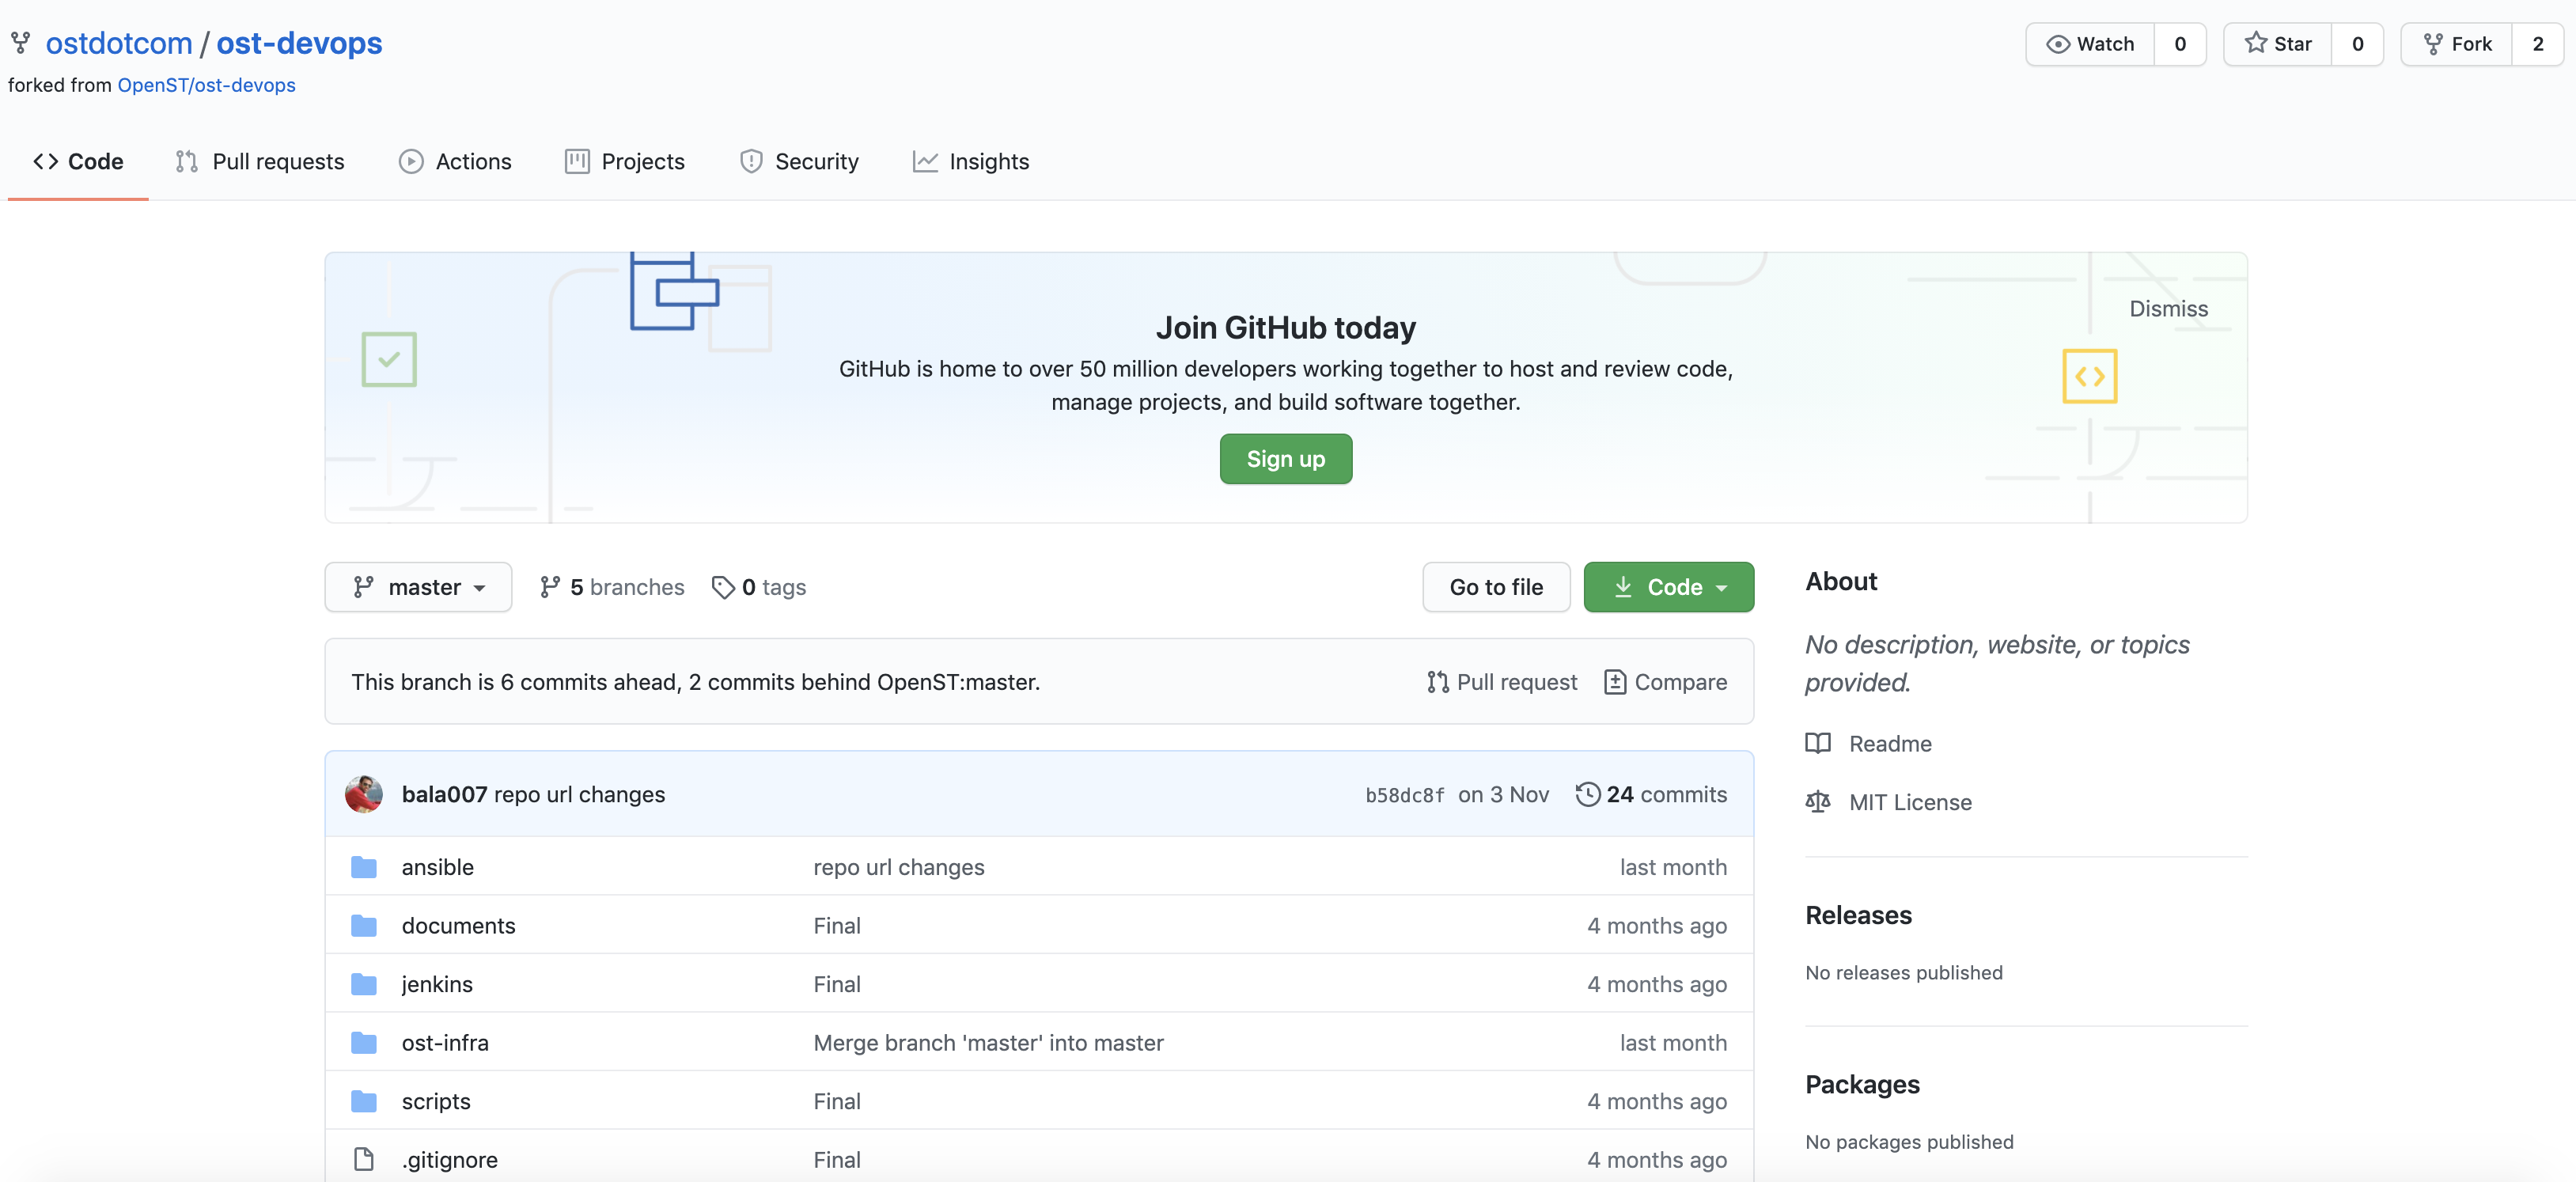Open the Readme book icon
Viewport: 2576px width, 1182px height.
(x=1817, y=743)
